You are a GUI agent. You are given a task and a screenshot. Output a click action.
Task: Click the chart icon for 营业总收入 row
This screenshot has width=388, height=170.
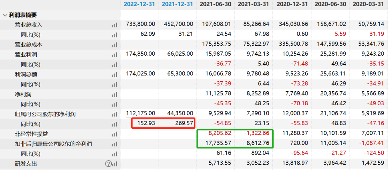tap(114, 25)
